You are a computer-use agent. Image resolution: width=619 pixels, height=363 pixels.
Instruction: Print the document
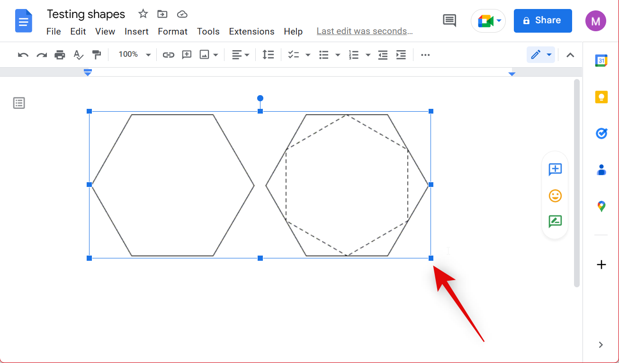[x=60, y=55]
